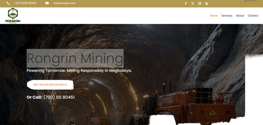The image size is (263, 125).
Task: Click the Rongrin Mining logo
Action: 13,16
